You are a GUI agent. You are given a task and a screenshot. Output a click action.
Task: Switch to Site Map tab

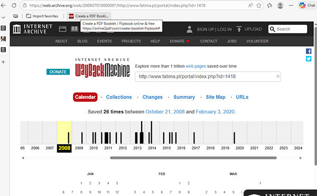pyautogui.click(x=216, y=97)
